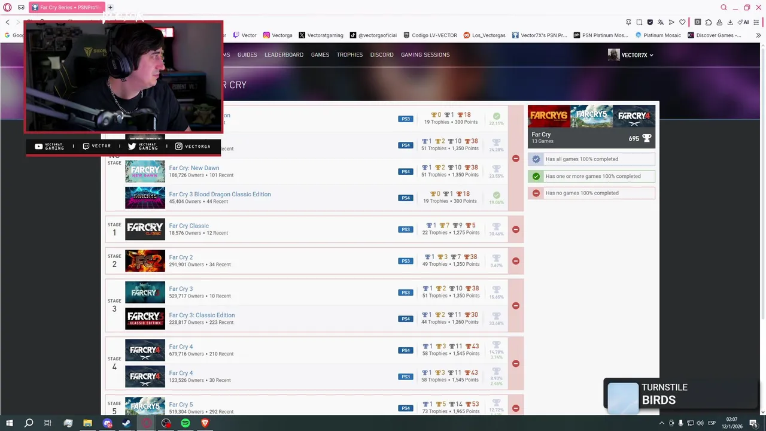Open Spotify from the taskbar
The image size is (766, 431).
pos(186,423)
